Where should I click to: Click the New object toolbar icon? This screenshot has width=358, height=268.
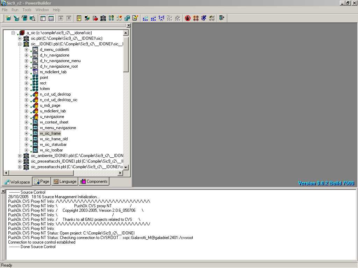[8, 18]
